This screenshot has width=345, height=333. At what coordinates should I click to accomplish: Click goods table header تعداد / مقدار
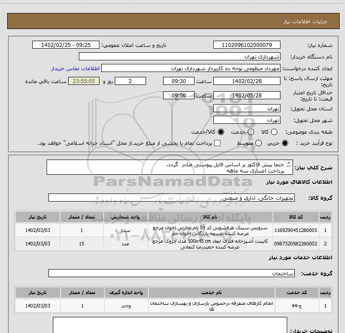82,217
